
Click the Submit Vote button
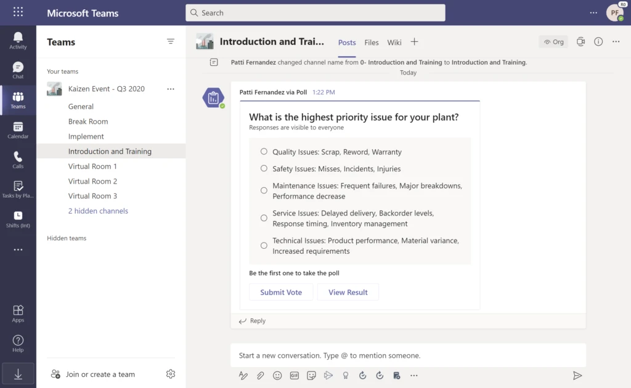[x=281, y=292]
